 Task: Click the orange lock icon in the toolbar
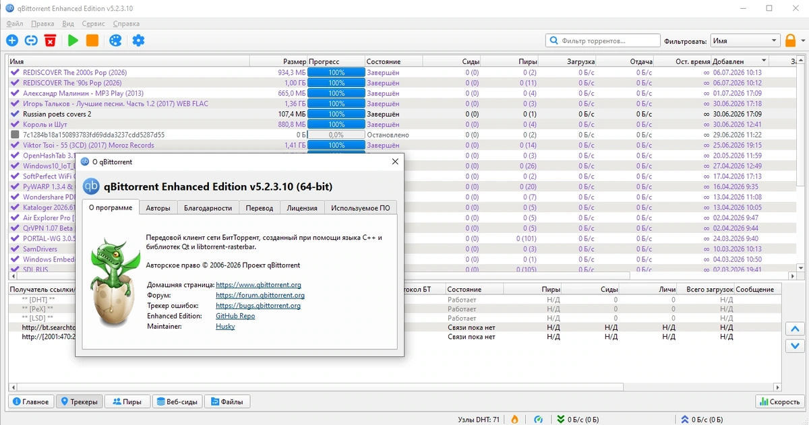point(791,40)
